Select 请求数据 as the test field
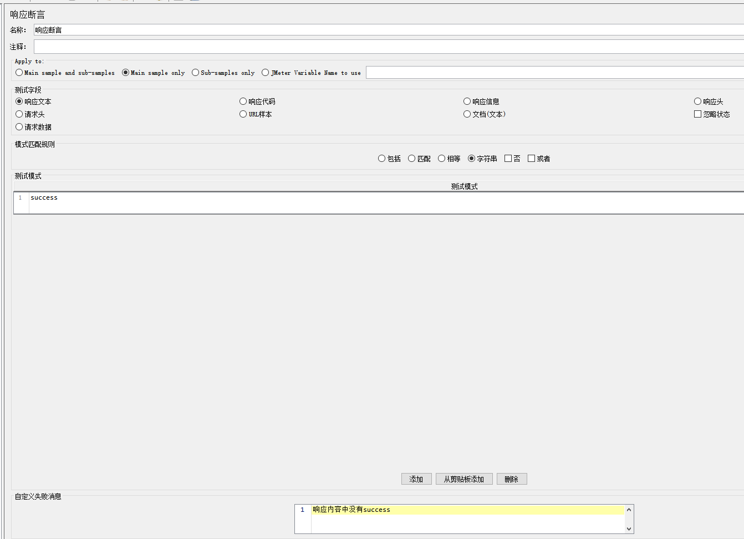This screenshot has width=744, height=539. 19,127
